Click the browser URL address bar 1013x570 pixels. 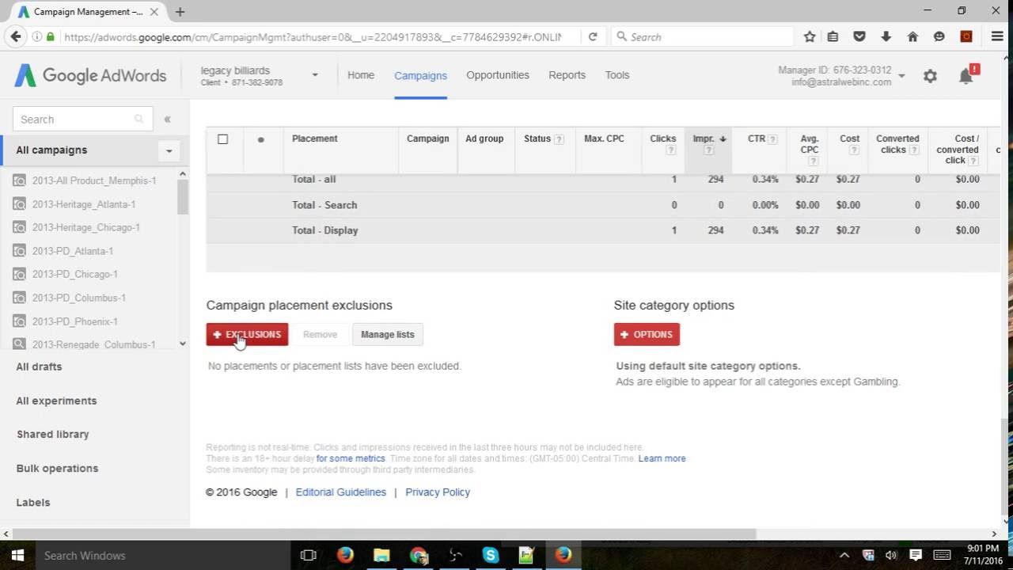tap(312, 36)
